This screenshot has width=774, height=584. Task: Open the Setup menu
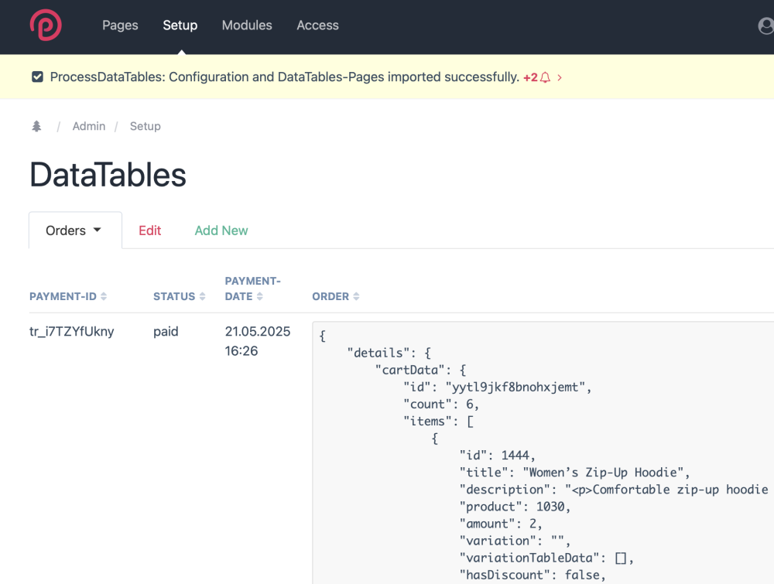pos(180,26)
